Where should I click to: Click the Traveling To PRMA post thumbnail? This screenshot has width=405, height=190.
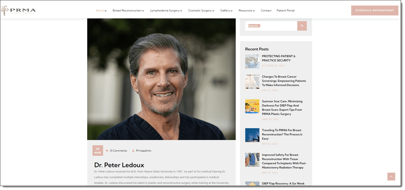pos(252,135)
